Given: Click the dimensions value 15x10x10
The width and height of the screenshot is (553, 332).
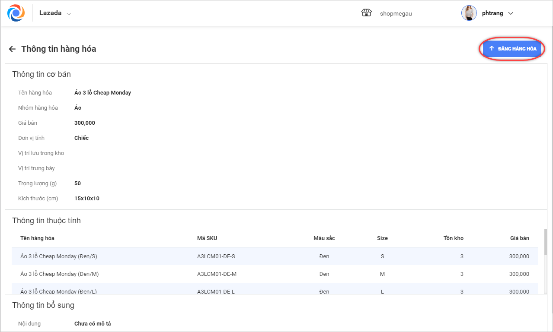Looking at the screenshot, I should 87,199.
